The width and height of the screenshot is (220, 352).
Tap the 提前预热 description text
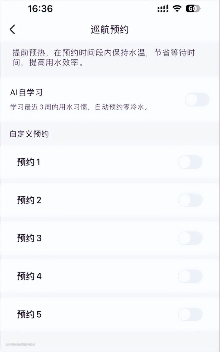[104, 58]
